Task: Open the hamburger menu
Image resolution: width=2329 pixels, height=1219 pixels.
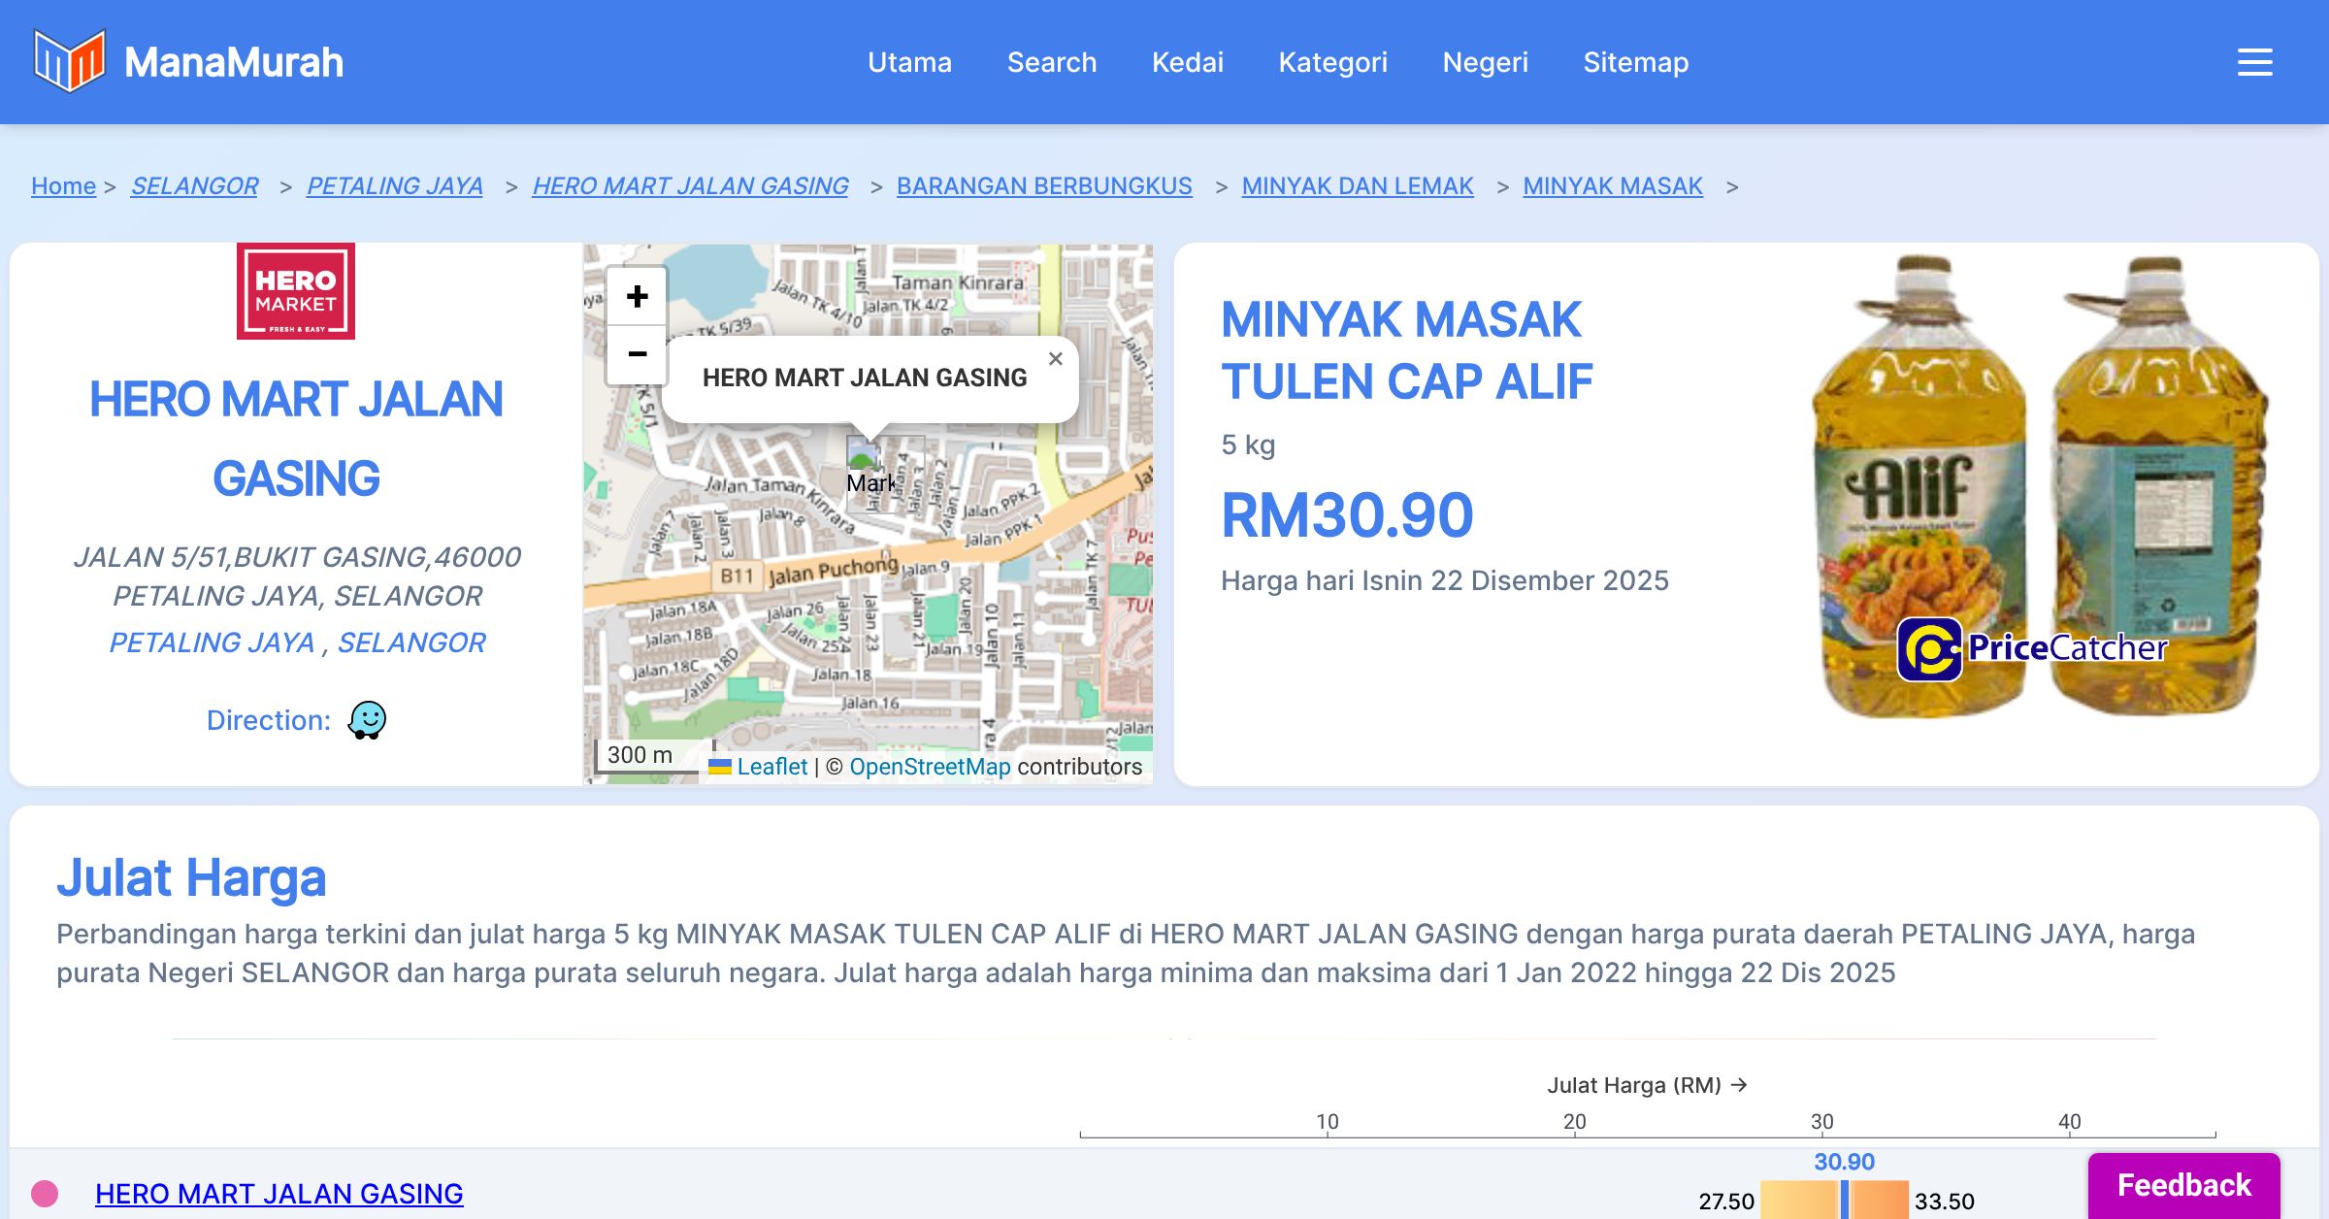Action: tap(2254, 62)
